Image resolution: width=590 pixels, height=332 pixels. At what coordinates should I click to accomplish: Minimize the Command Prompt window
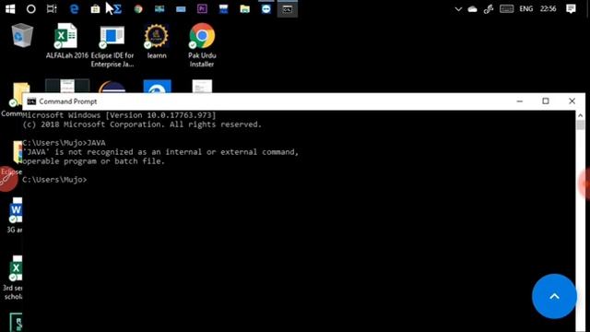520,101
